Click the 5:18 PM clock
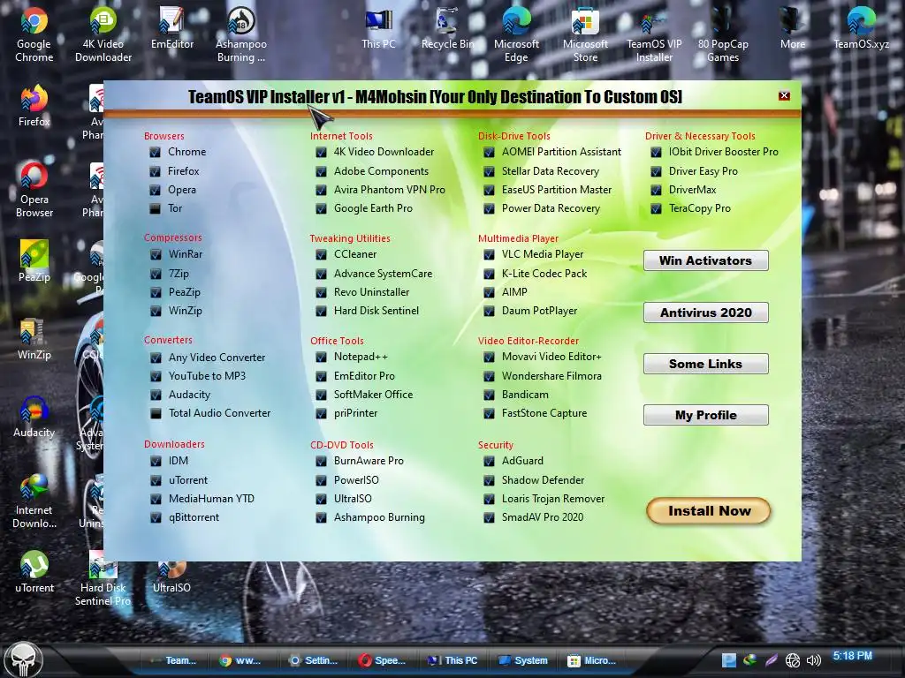The image size is (905, 678). pyautogui.click(x=853, y=656)
